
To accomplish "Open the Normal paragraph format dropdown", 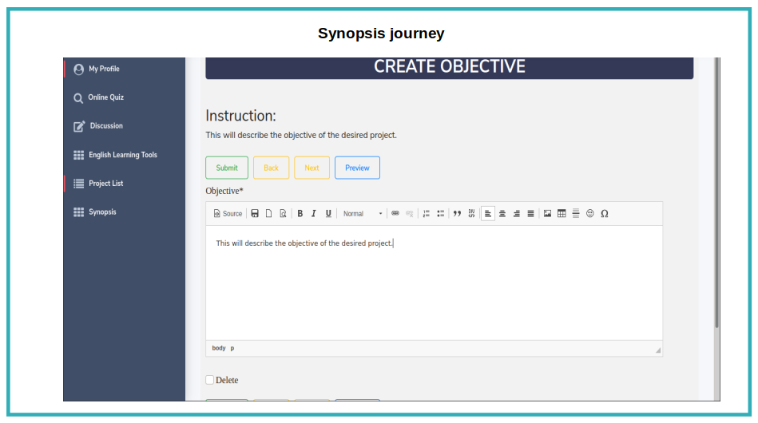I will point(362,213).
